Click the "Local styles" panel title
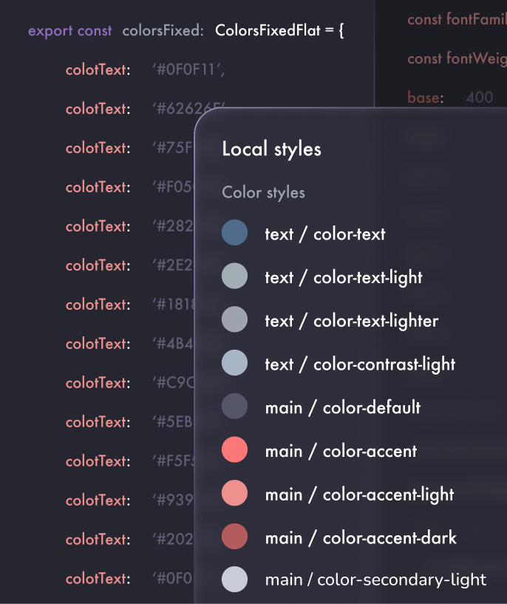Viewport: 507px width, 604px height. [x=271, y=149]
